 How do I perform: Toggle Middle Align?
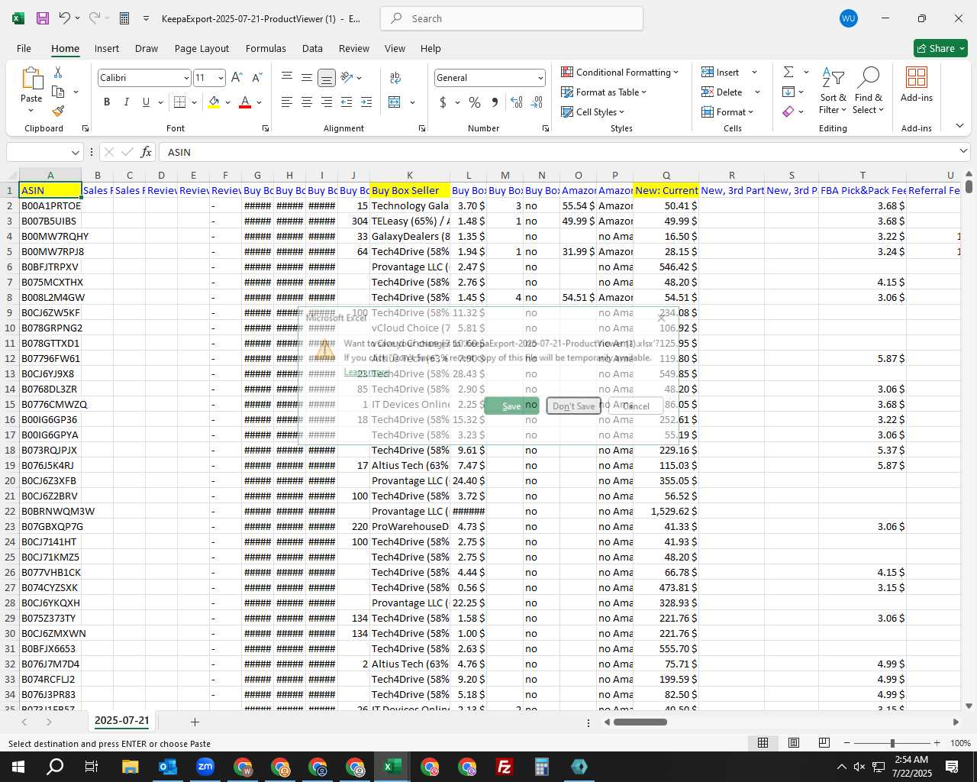tap(307, 78)
